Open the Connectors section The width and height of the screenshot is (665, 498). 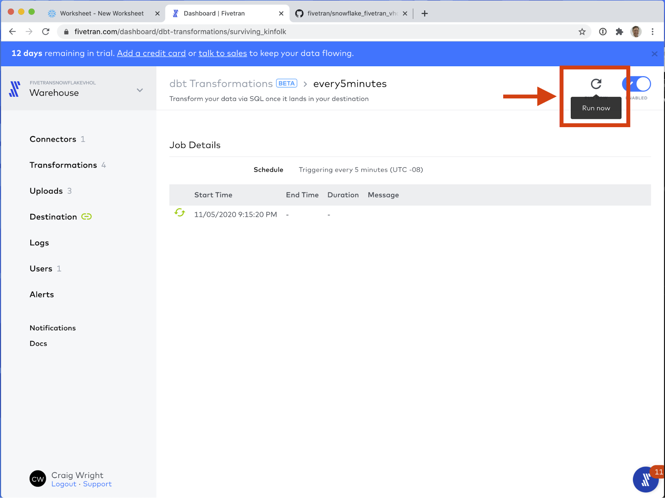coord(53,139)
